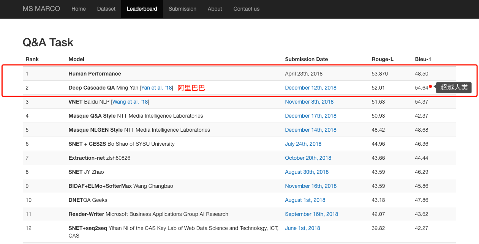This screenshot has height=244, width=479.
Task: Click the Bleu-1 value 47.86
Action: [422, 200]
